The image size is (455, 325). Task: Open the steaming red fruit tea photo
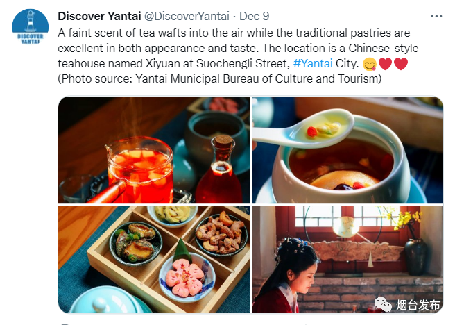(x=154, y=150)
